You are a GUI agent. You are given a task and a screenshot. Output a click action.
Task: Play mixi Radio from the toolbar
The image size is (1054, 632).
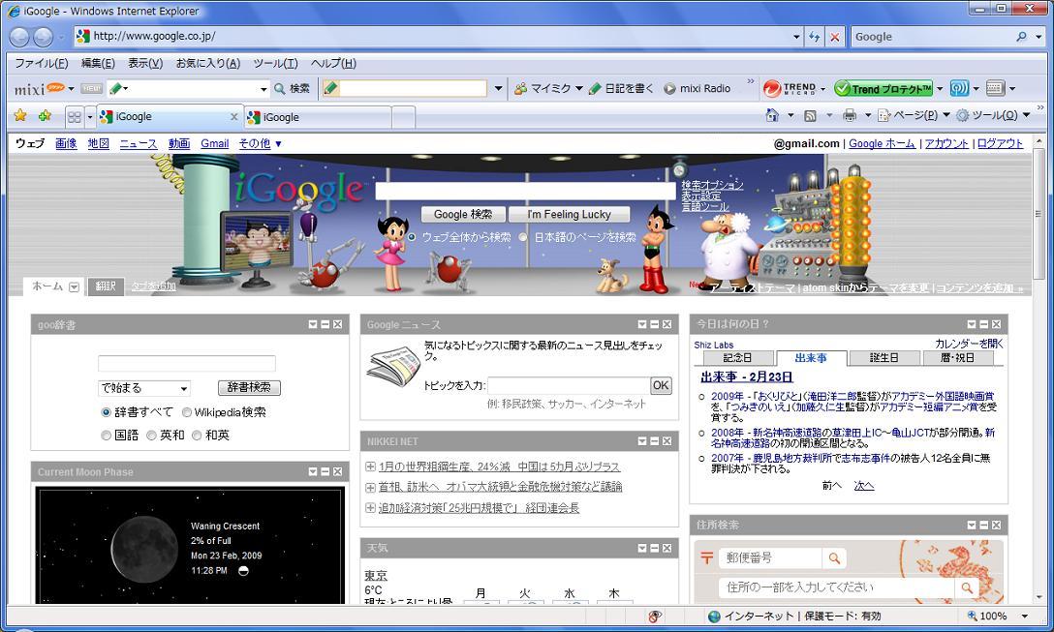point(697,89)
